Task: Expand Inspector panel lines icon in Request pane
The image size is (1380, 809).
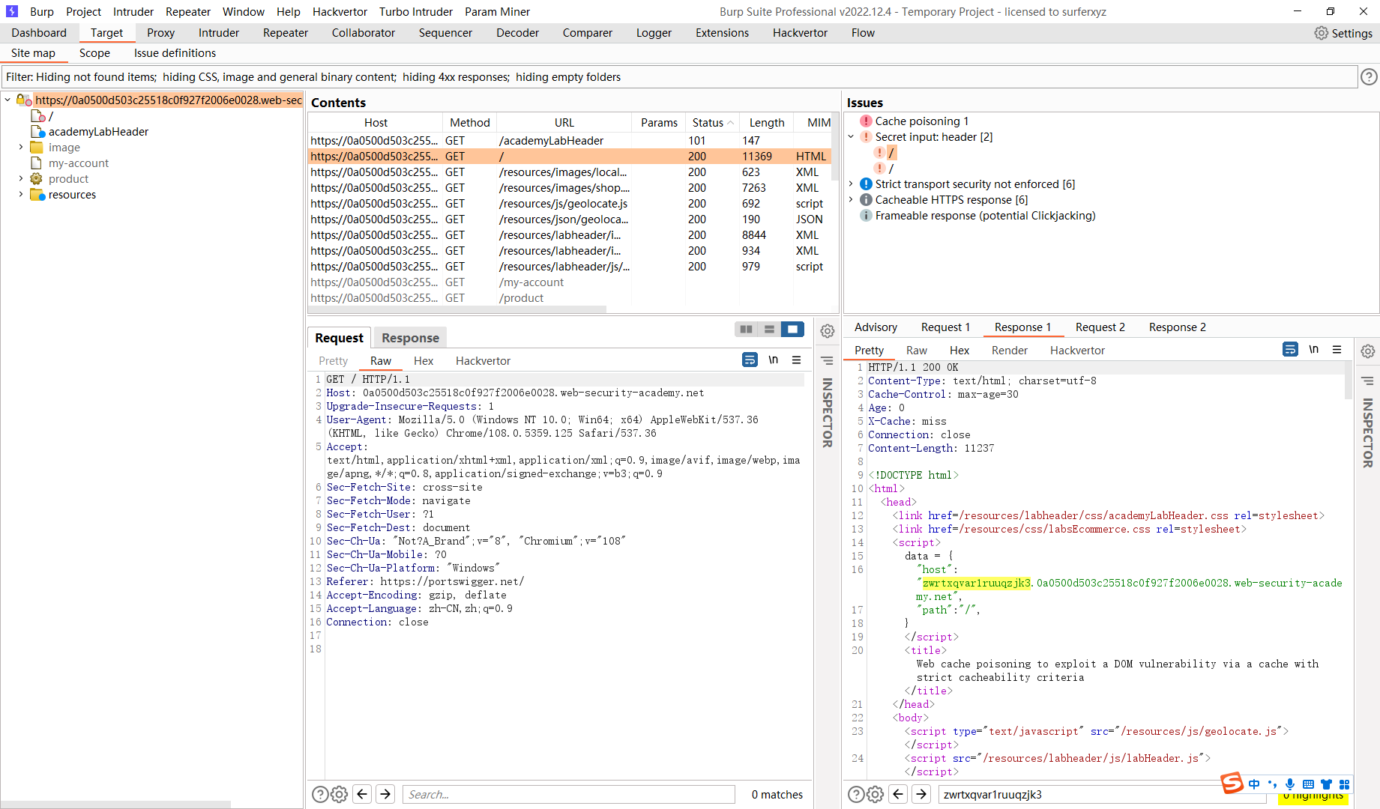Action: click(828, 360)
